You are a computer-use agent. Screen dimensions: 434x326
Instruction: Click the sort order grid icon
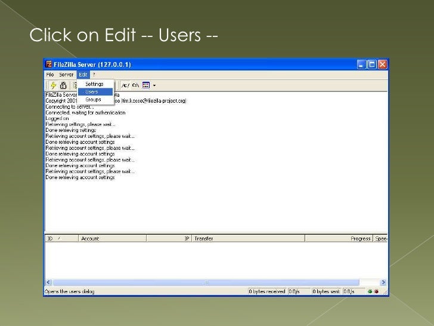point(146,85)
